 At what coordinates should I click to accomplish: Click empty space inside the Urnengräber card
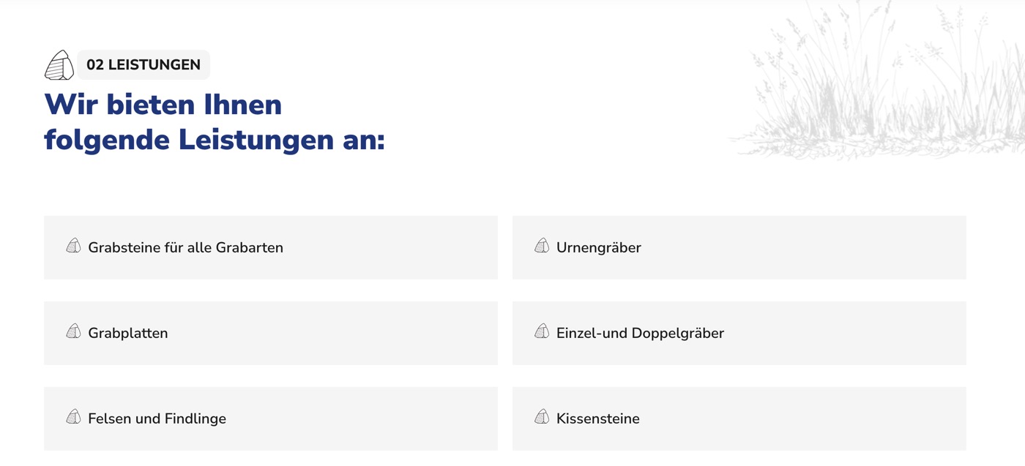click(805, 247)
